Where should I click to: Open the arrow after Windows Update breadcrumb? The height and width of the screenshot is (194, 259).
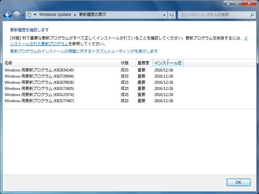(75, 15)
